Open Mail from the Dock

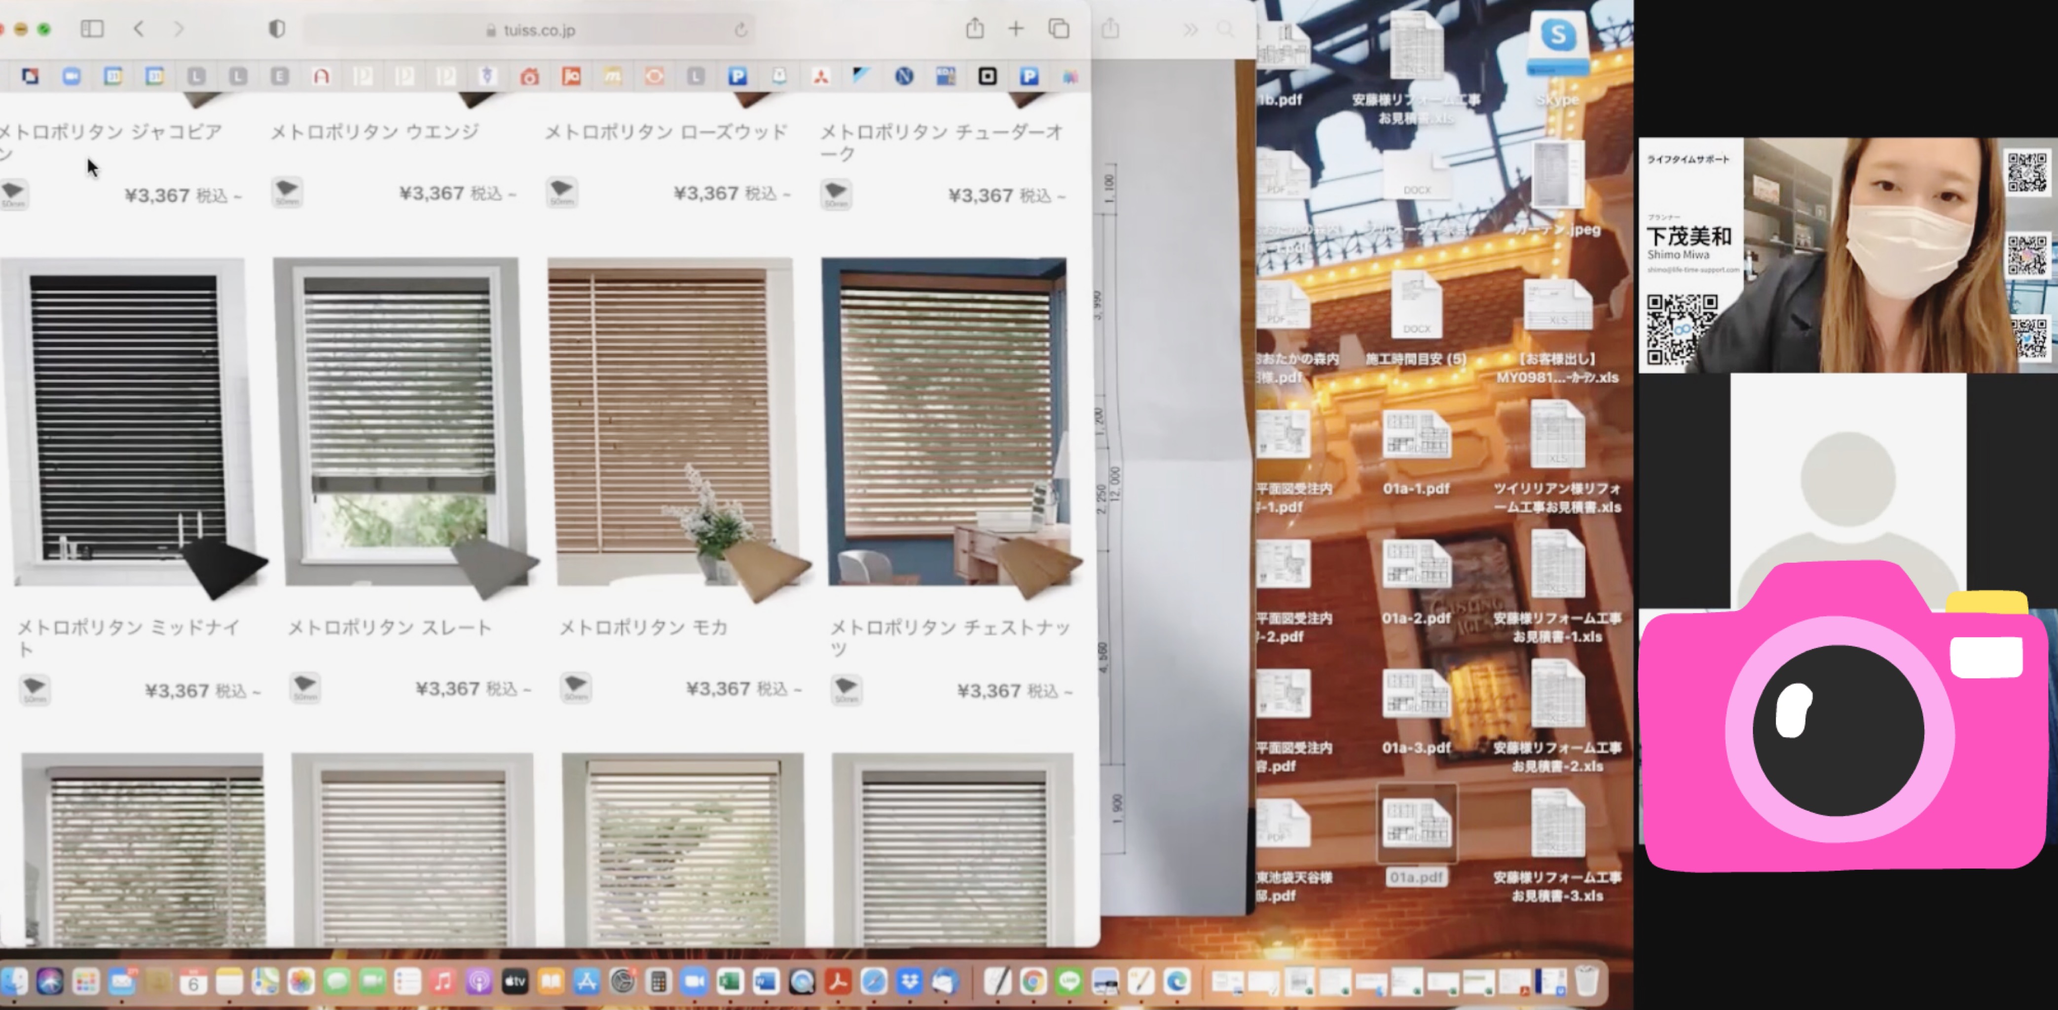coord(121,981)
